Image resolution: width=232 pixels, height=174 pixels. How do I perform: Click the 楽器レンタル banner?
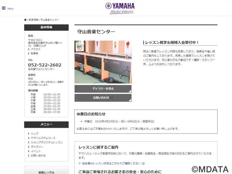point(46,170)
